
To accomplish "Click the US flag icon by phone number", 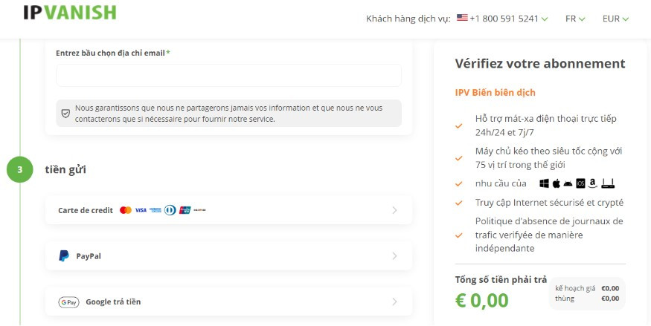I will coord(462,18).
